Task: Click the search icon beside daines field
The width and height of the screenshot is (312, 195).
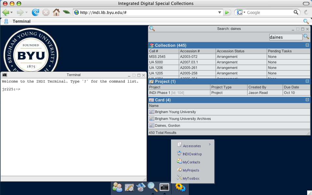Action: coord(306,36)
